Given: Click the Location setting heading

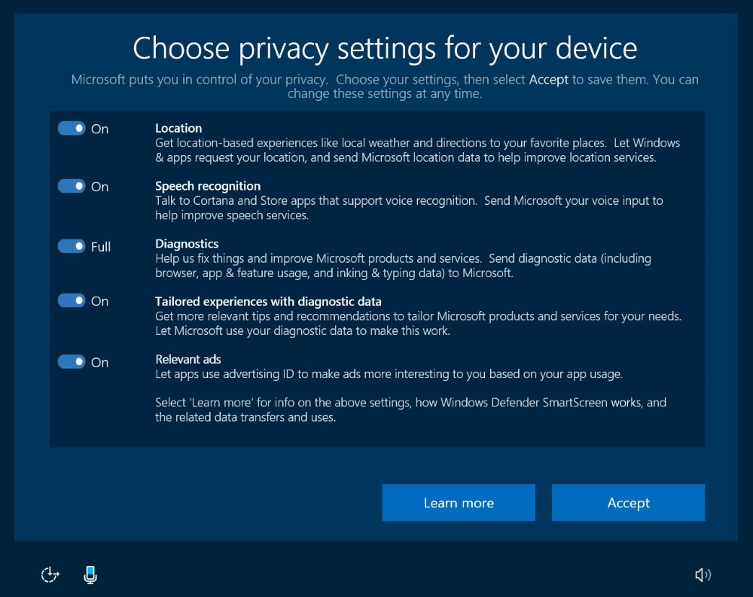Looking at the screenshot, I should pos(178,128).
